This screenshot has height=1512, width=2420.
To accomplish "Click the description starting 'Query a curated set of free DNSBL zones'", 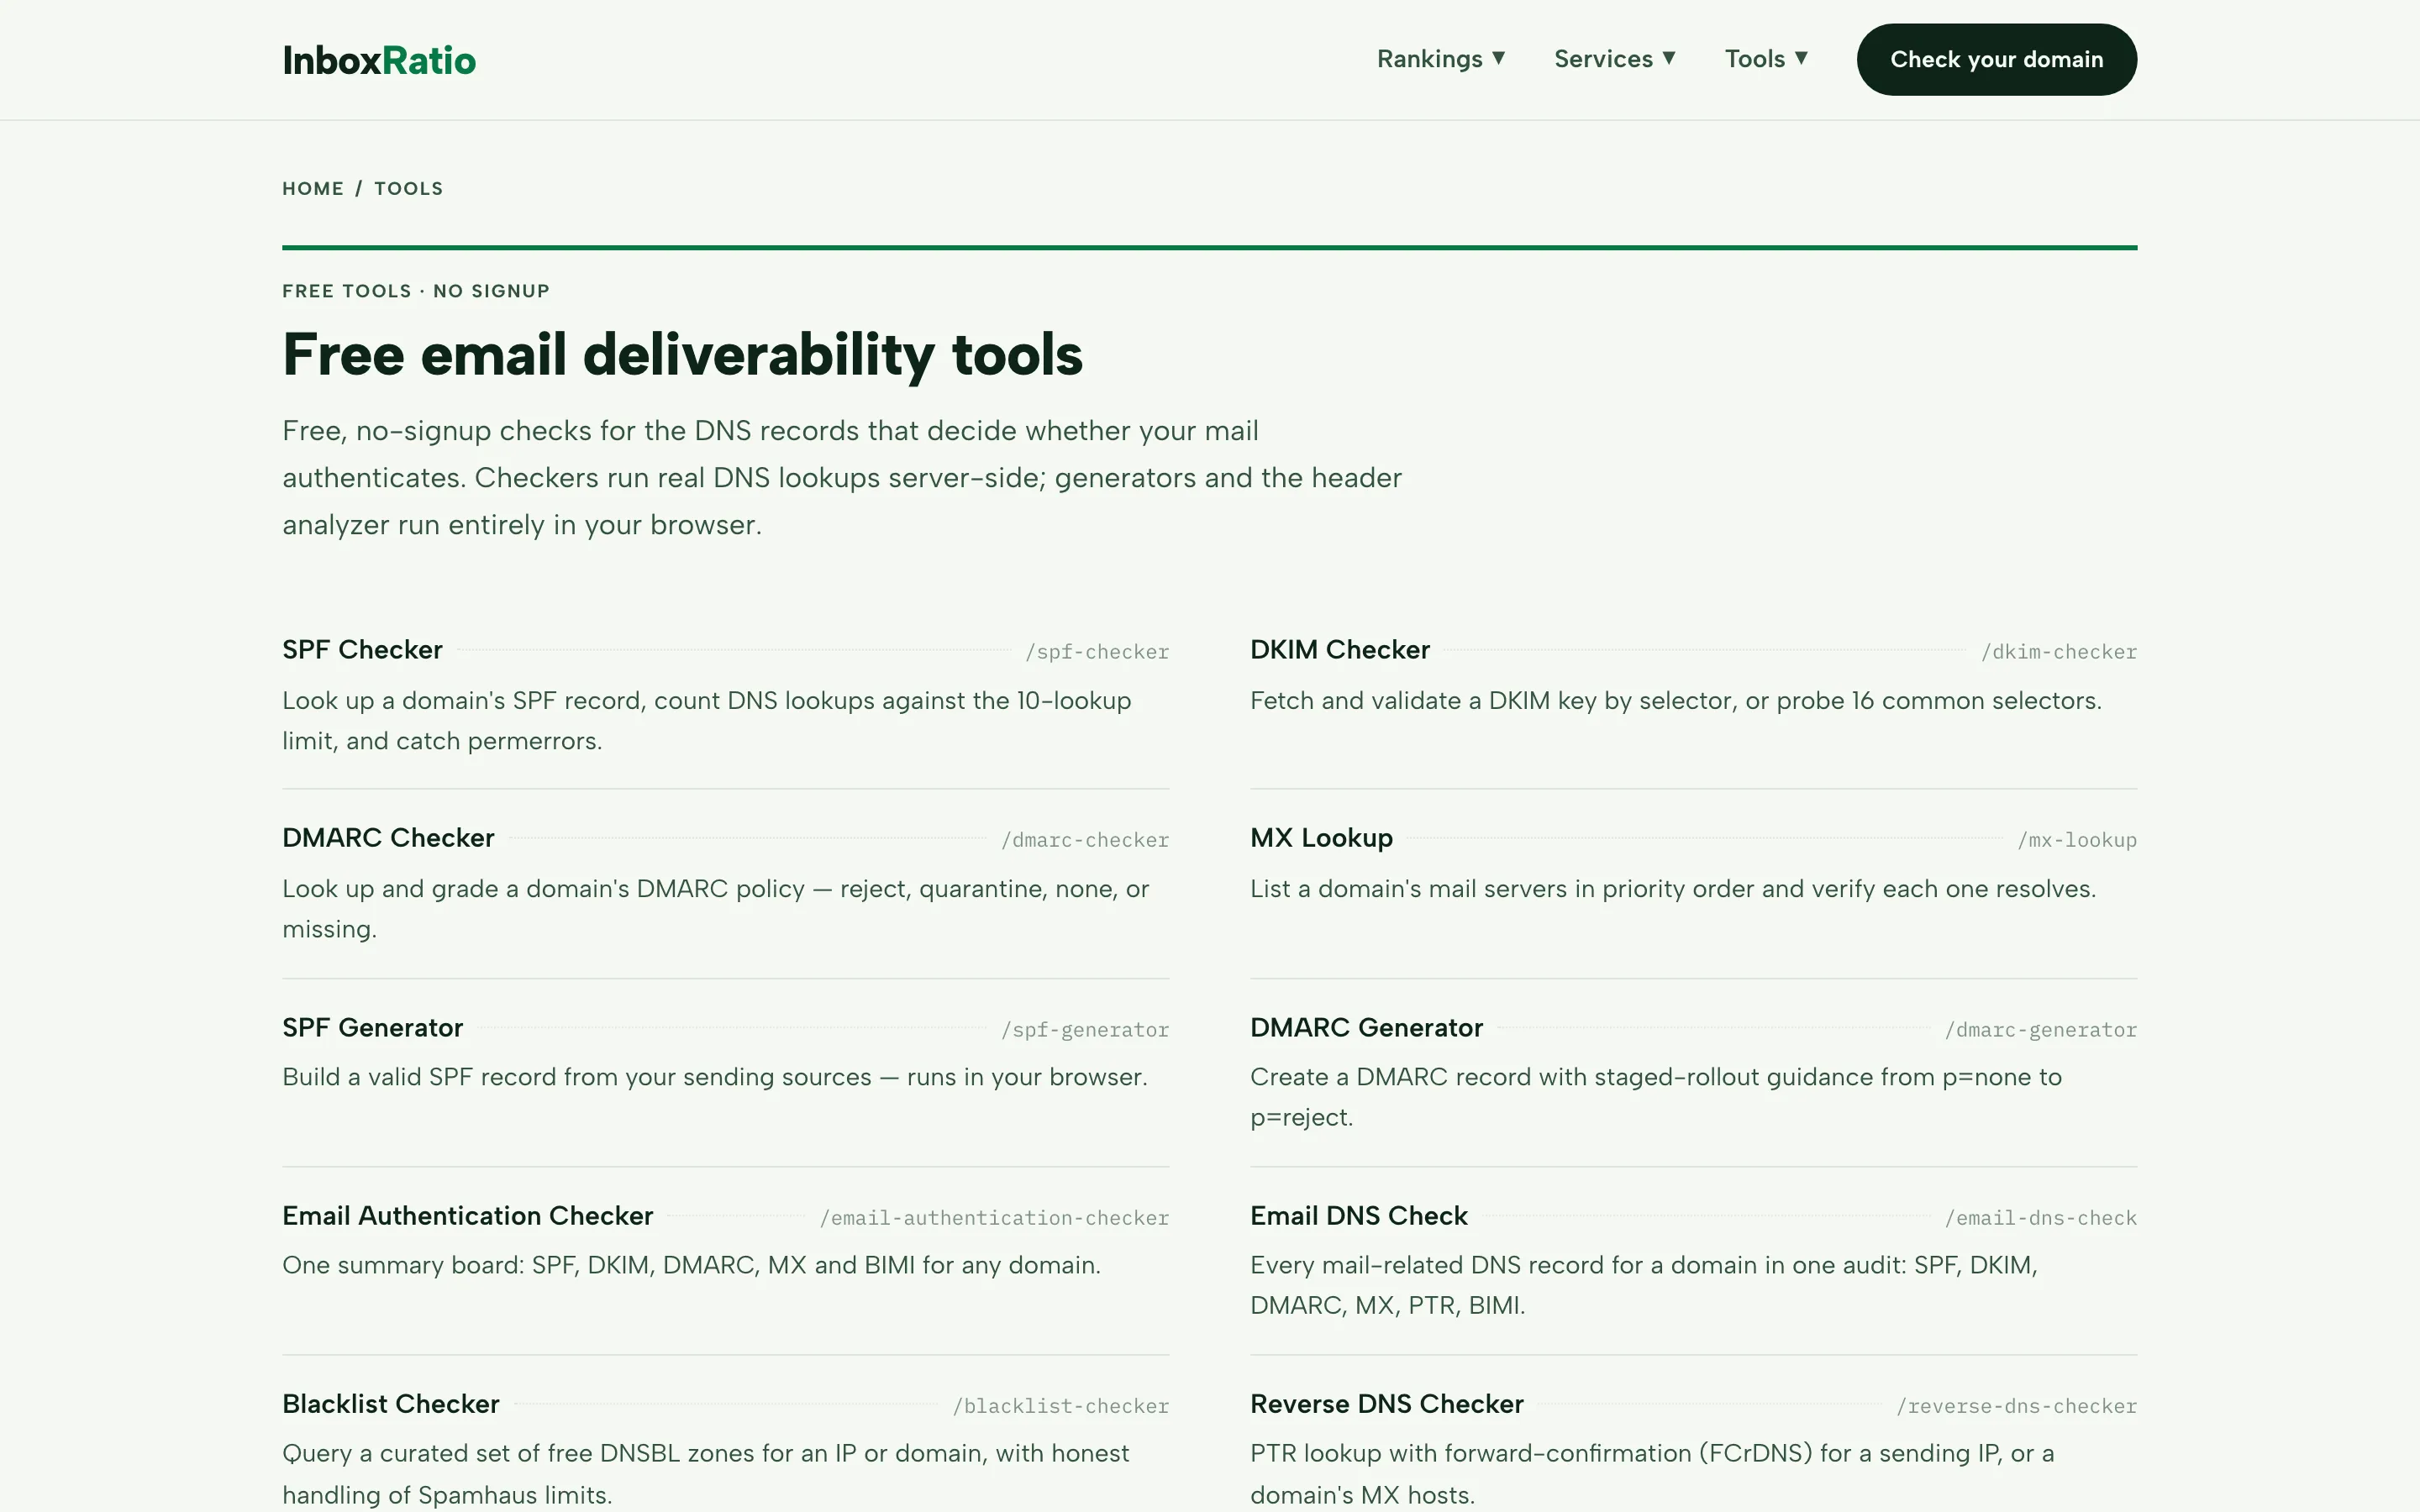I will point(706,1474).
